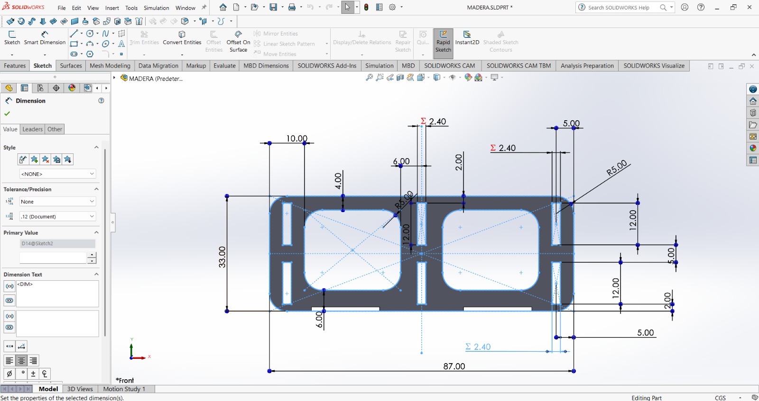The width and height of the screenshot is (759, 401).
Task: Select the Spline sketch tool
Action: pos(105,34)
